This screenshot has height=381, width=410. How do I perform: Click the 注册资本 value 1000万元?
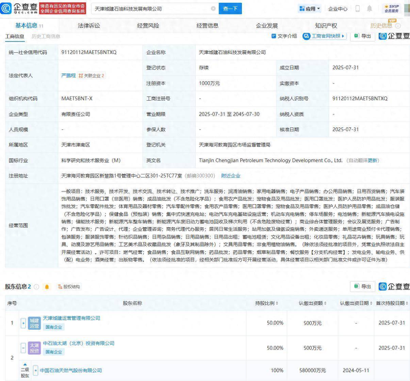pyautogui.click(x=209, y=83)
